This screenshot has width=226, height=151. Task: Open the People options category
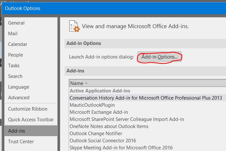pyautogui.click(x=16, y=55)
